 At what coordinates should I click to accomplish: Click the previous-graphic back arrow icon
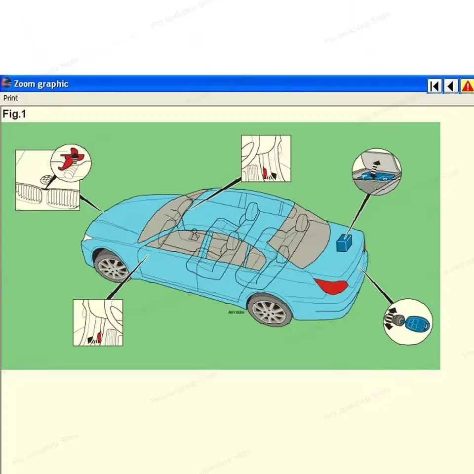click(x=451, y=86)
